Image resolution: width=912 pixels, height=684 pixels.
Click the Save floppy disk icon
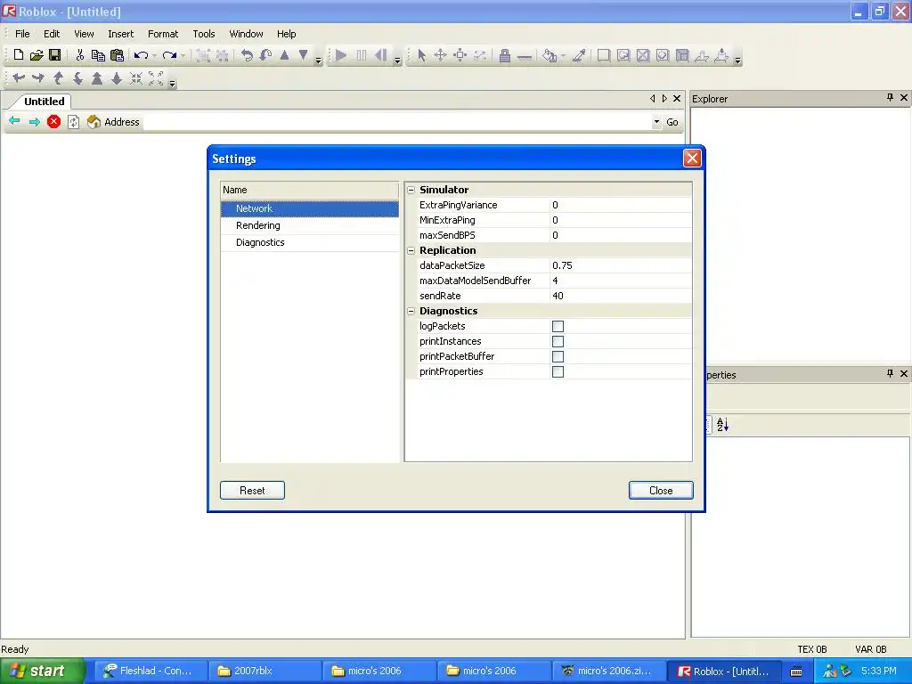tap(54, 55)
